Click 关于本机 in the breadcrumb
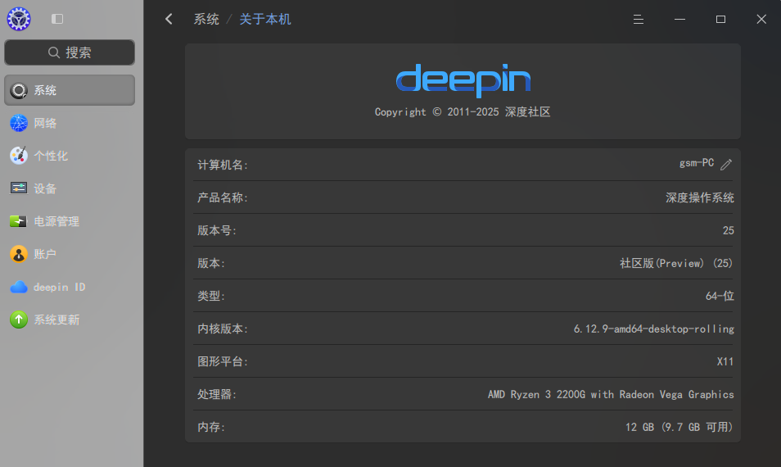Screen dimensions: 781x467 pyautogui.click(x=265, y=19)
